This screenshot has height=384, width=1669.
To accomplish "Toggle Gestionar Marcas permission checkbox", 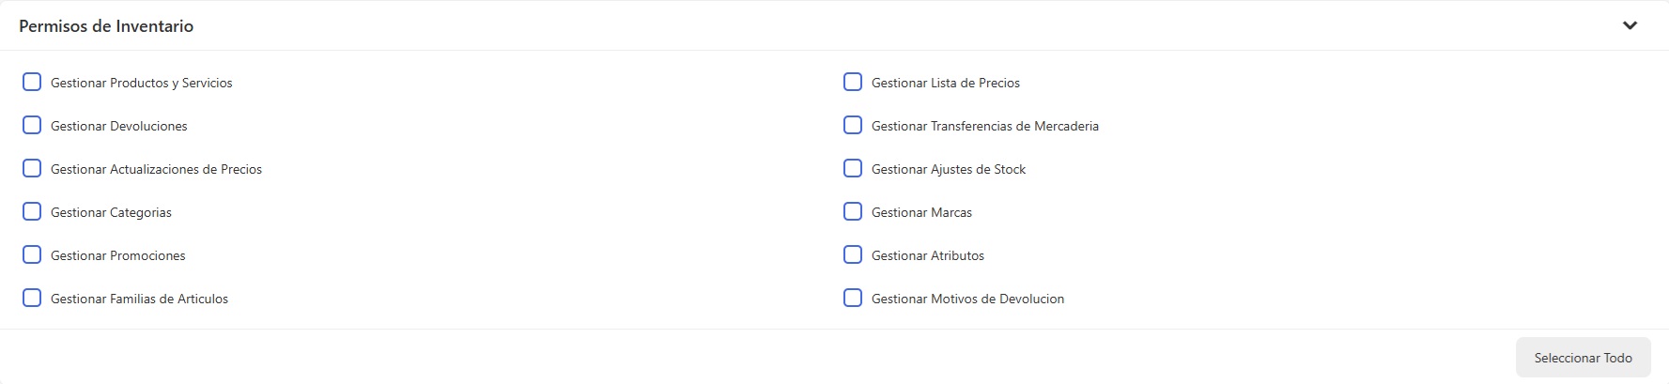I will tap(853, 212).
